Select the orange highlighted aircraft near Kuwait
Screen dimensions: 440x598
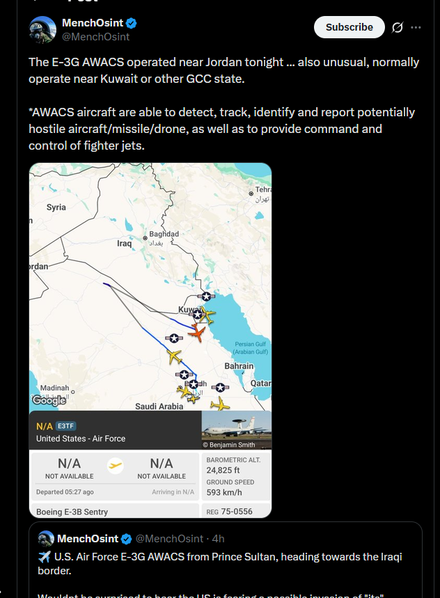(197, 333)
